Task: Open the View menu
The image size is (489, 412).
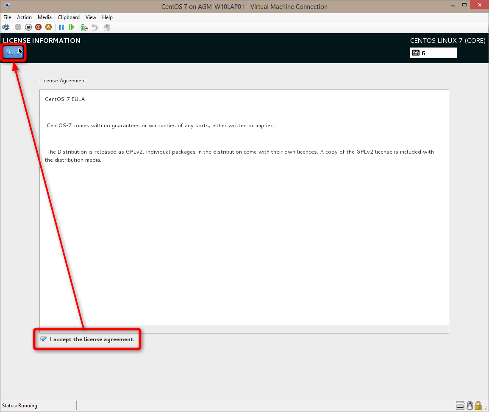Action: [91, 17]
